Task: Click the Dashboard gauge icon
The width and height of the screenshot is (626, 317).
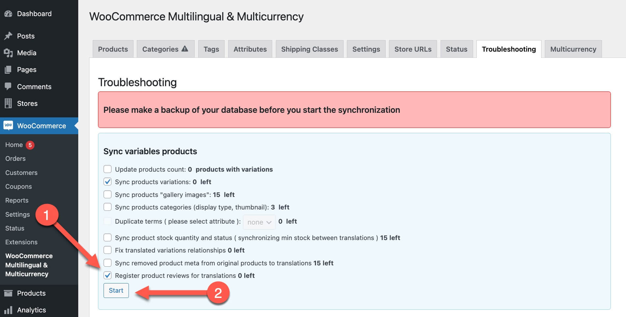Action: tap(8, 14)
